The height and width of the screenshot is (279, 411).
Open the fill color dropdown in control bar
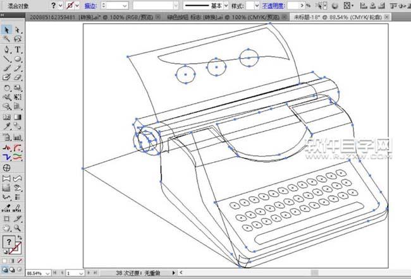(62, 5)
